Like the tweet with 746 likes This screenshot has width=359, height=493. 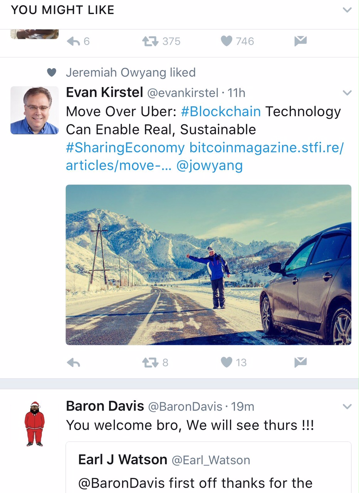click(226, 41)
